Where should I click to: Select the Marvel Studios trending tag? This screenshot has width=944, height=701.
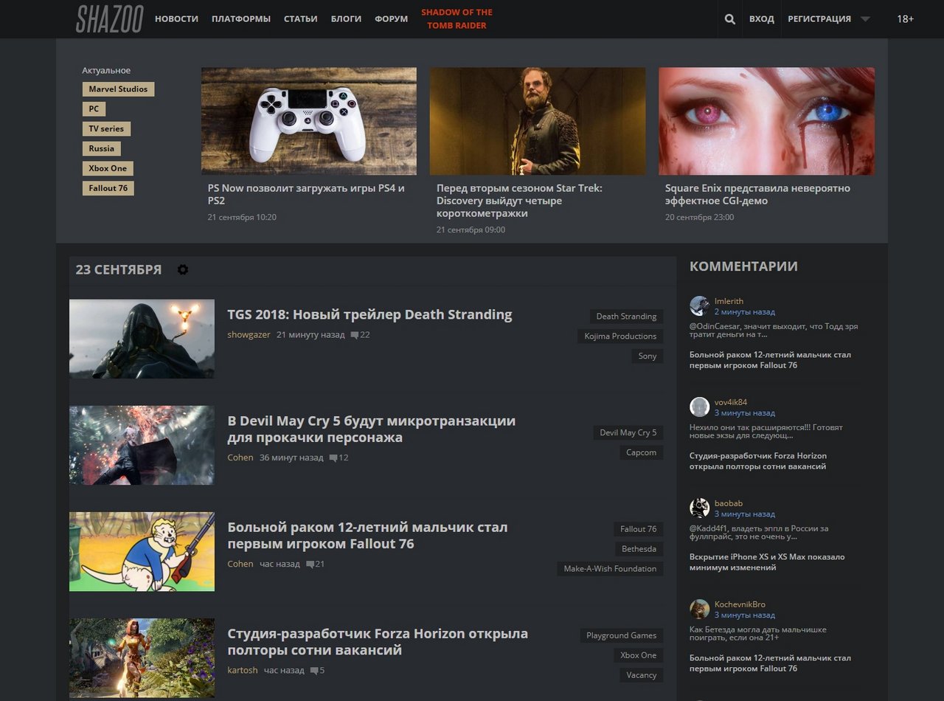pyautogui.click(x=118, y=89)
